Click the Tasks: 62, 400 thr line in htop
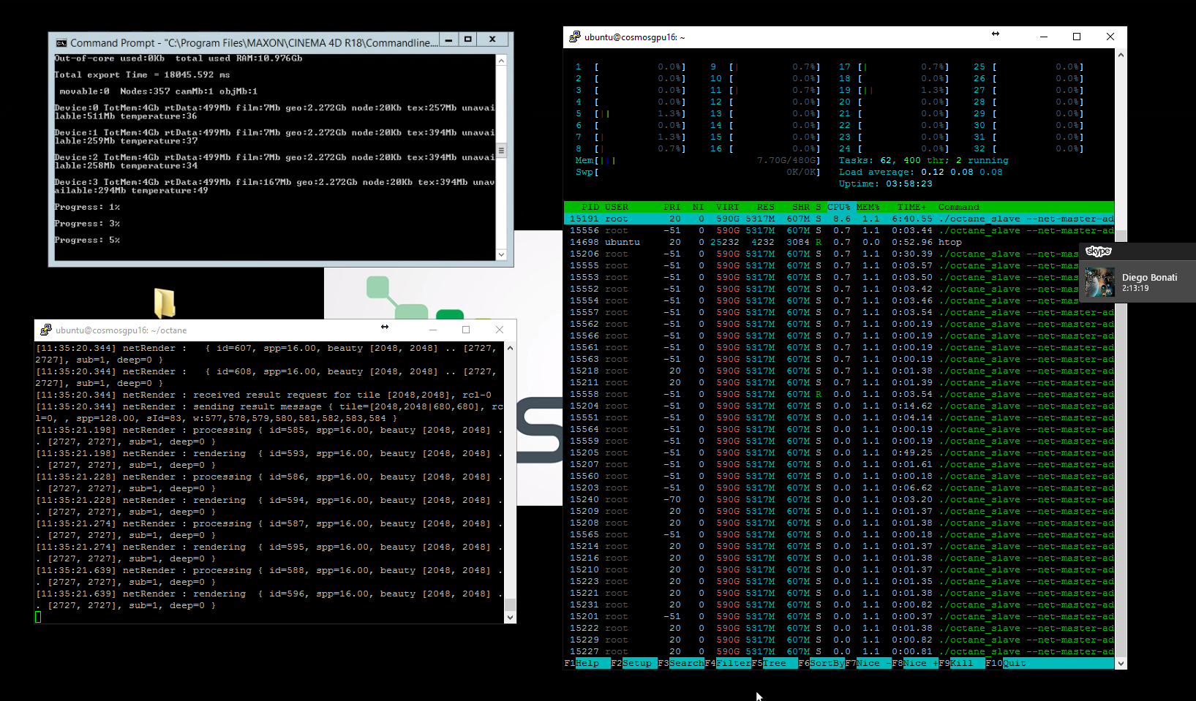 (924, 161)
